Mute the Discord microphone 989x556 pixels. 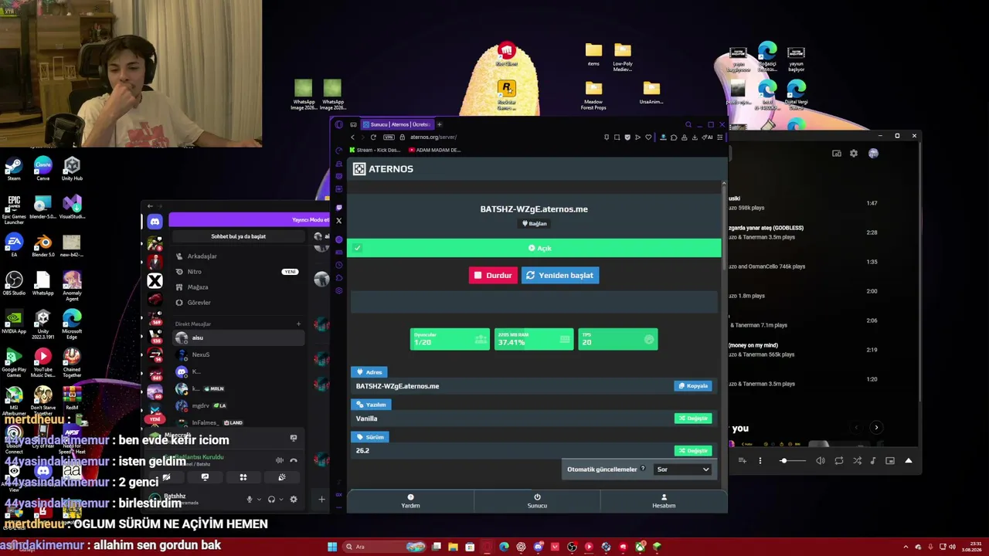pyautogui.click(x=249, y=500)
